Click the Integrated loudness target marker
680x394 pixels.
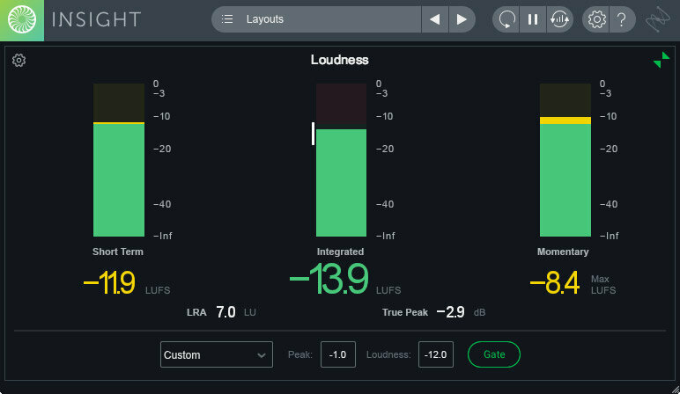point(313,134)
